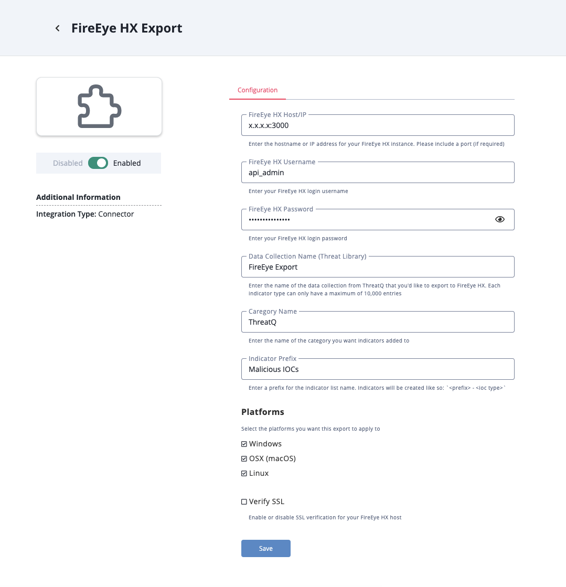The height and width of the screenshot is (587, 566).
Task: Show password using the eye icon
Action: 500,219
